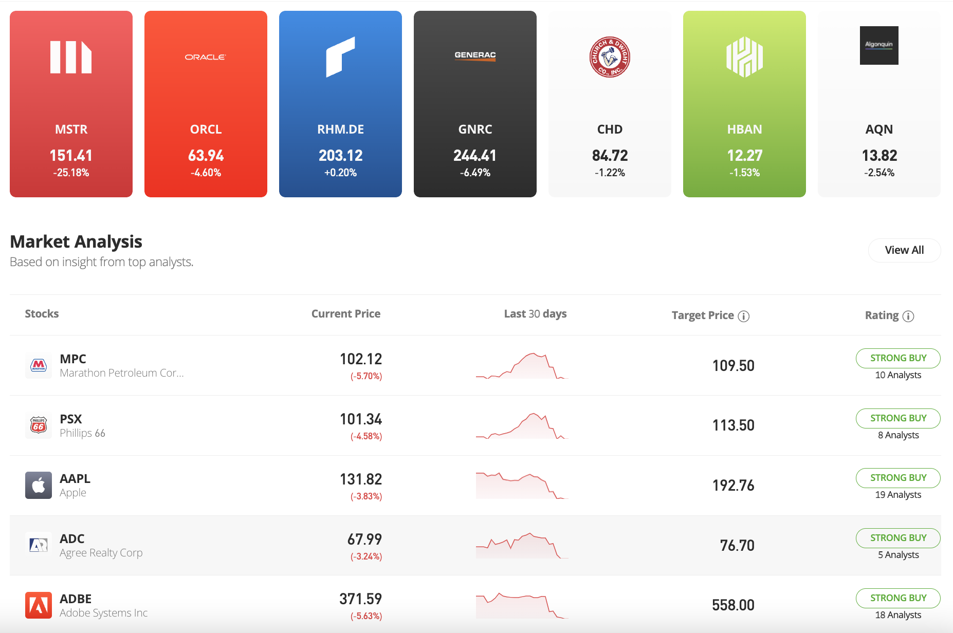953x633 pixels.
Task: Click ADC target price 76.70
Action: (x=737, y=546)
